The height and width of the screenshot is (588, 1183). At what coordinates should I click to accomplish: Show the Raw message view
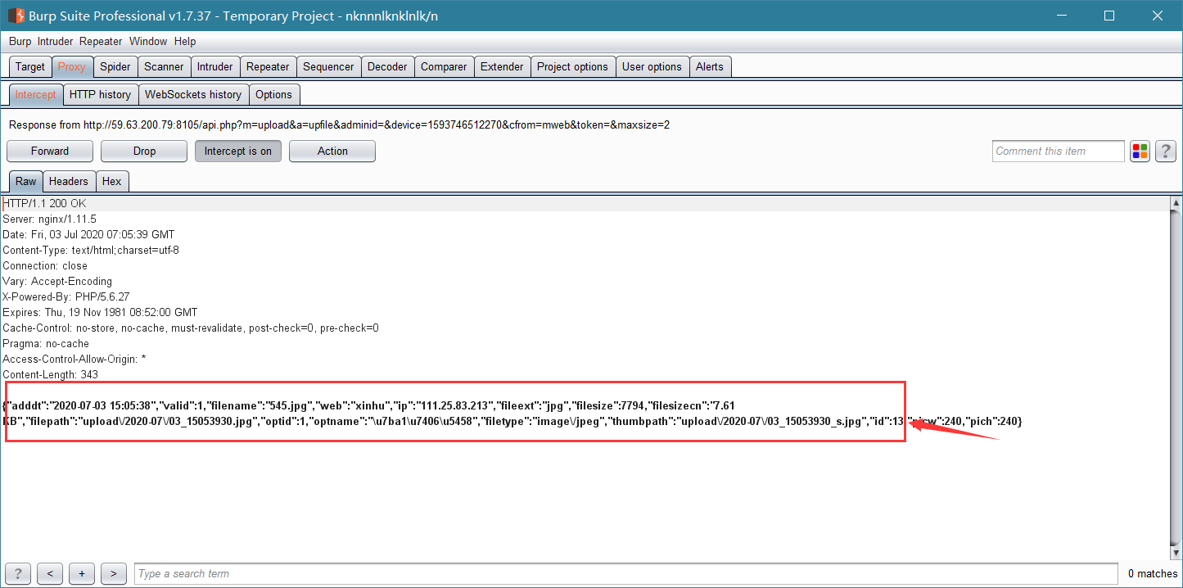[x=25, y=181]
